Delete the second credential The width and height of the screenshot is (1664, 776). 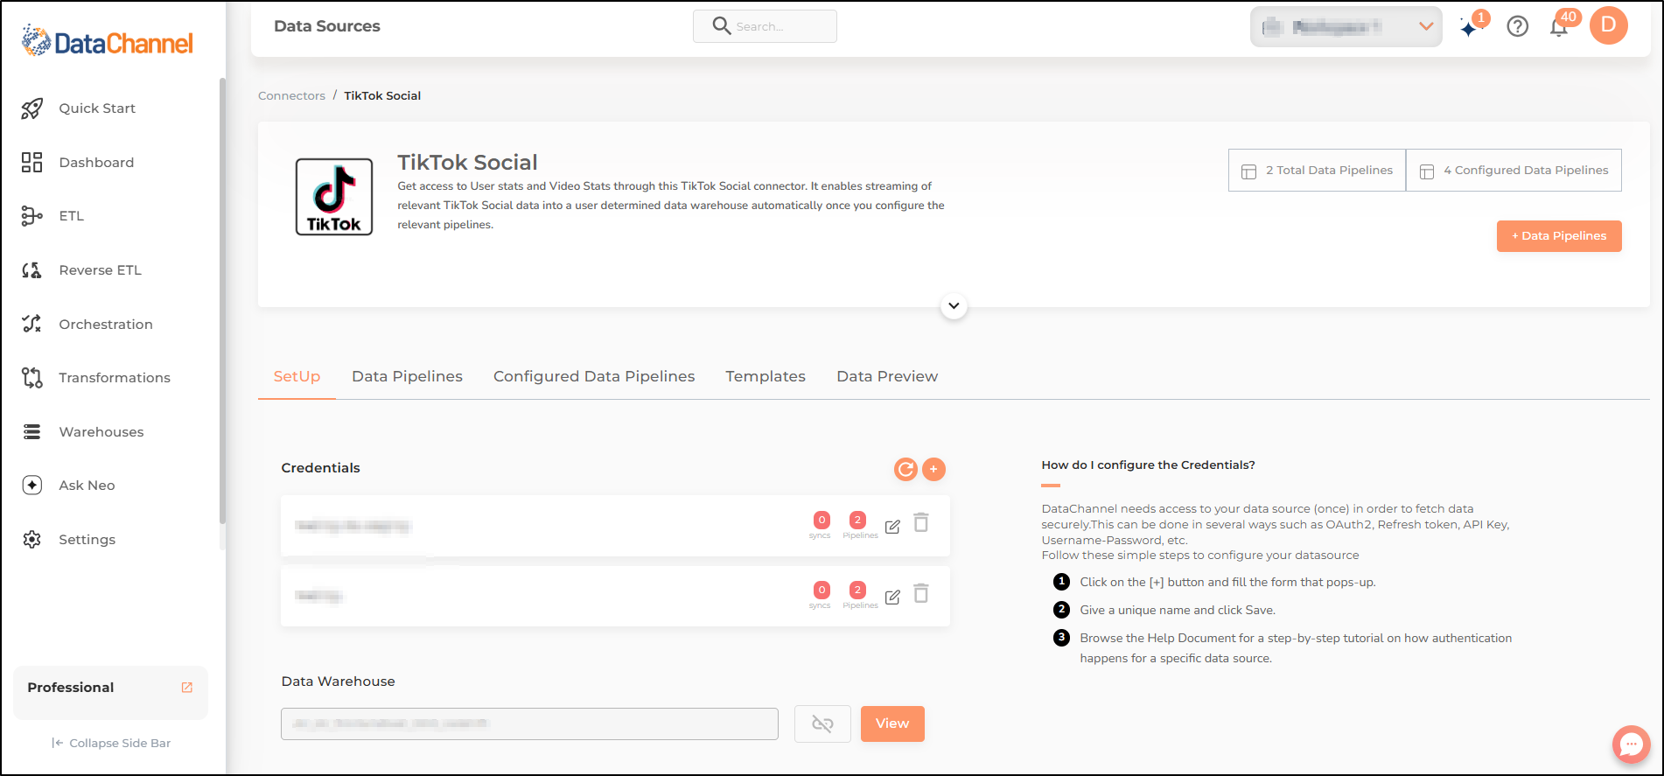921,594
